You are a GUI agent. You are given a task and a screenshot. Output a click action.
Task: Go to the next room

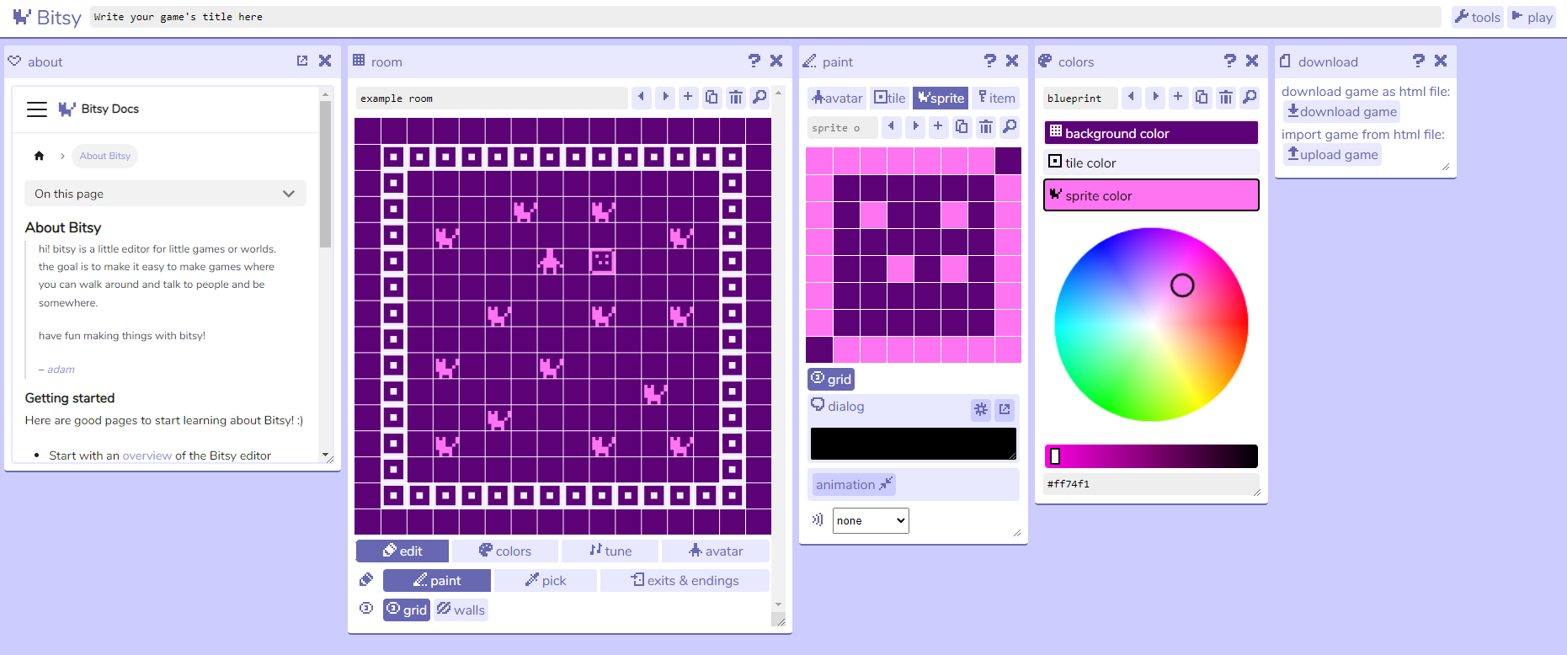pos(665,97)
